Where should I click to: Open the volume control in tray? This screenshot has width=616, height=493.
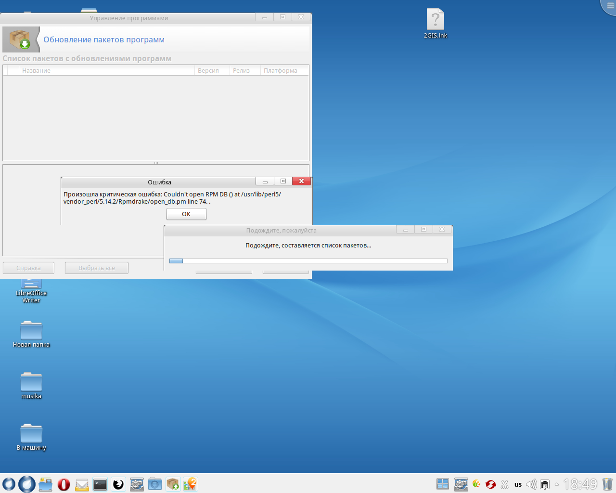(x=531, y=484)
